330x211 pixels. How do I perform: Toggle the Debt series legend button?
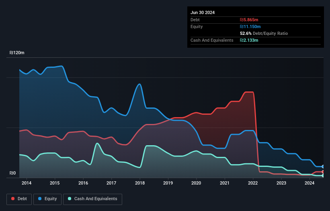point(19,199)
